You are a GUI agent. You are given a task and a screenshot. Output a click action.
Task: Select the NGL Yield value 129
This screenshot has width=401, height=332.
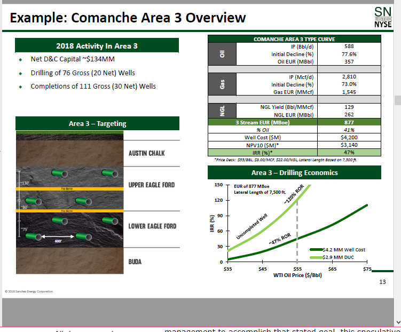coord(349,107)
